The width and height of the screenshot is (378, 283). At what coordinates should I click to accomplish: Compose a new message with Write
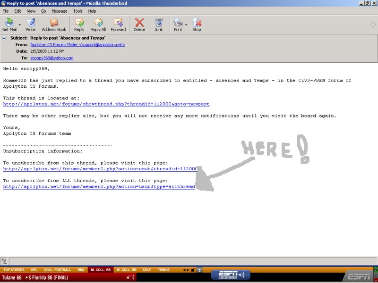pos(30,25)
